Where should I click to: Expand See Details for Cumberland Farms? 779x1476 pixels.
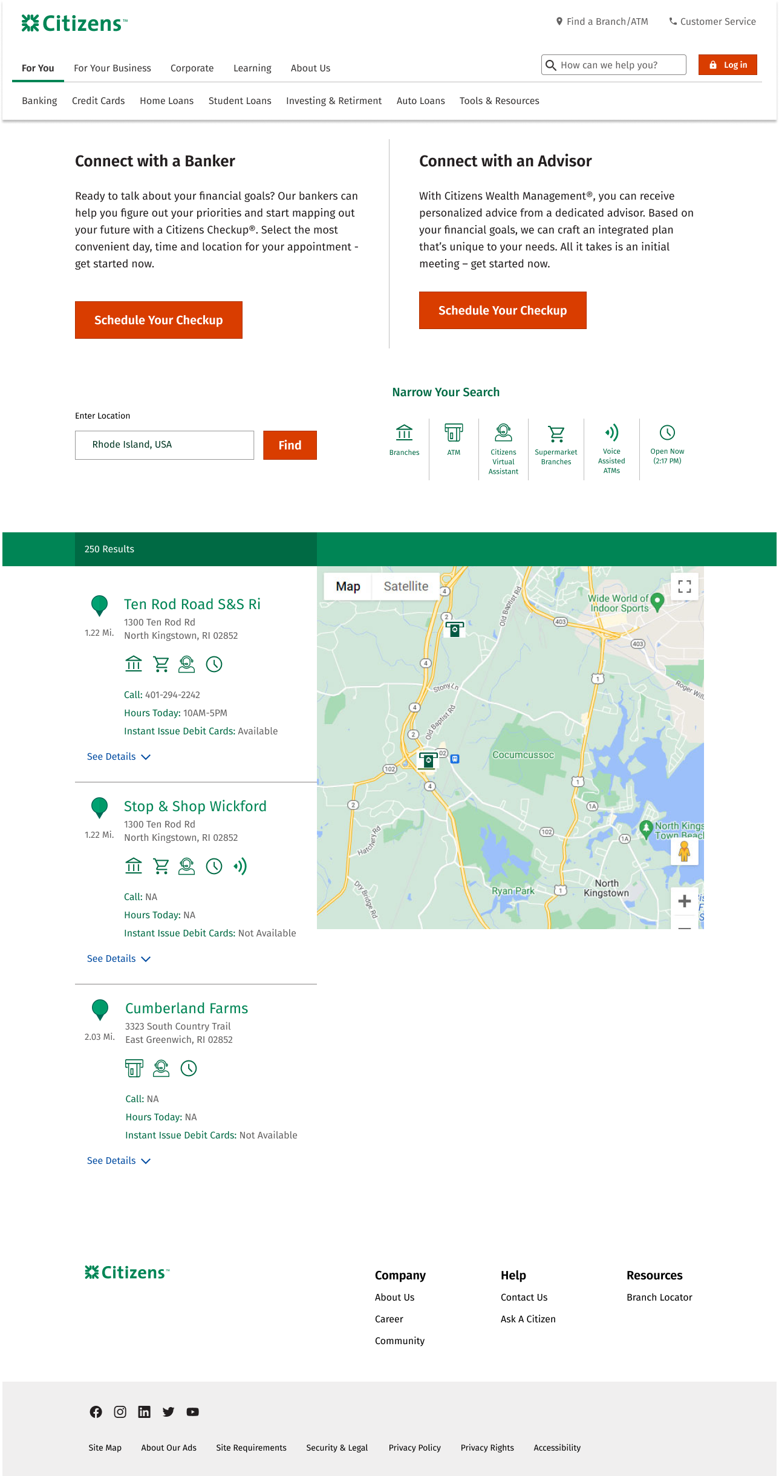click(119, 1161)
